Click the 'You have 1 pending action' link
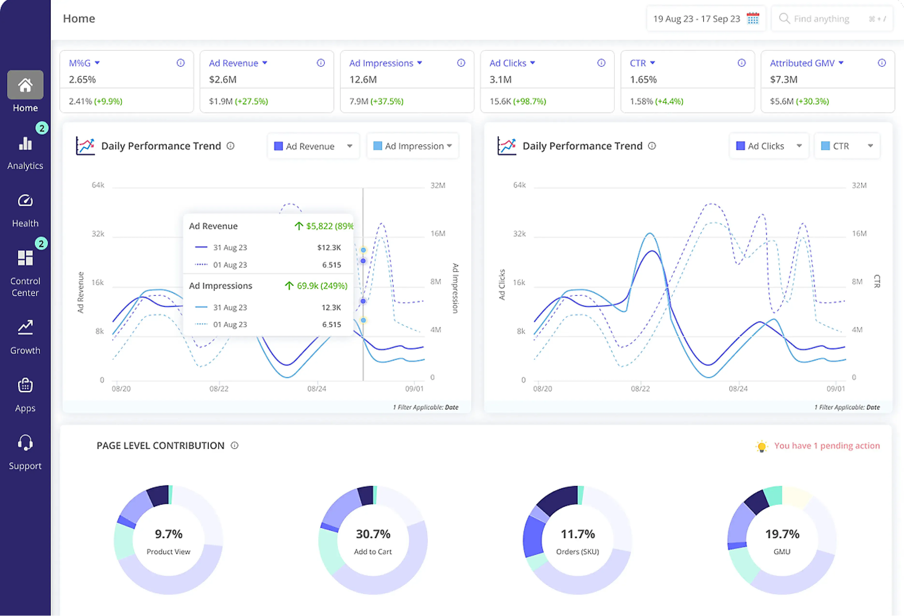 tap(827, 446)
